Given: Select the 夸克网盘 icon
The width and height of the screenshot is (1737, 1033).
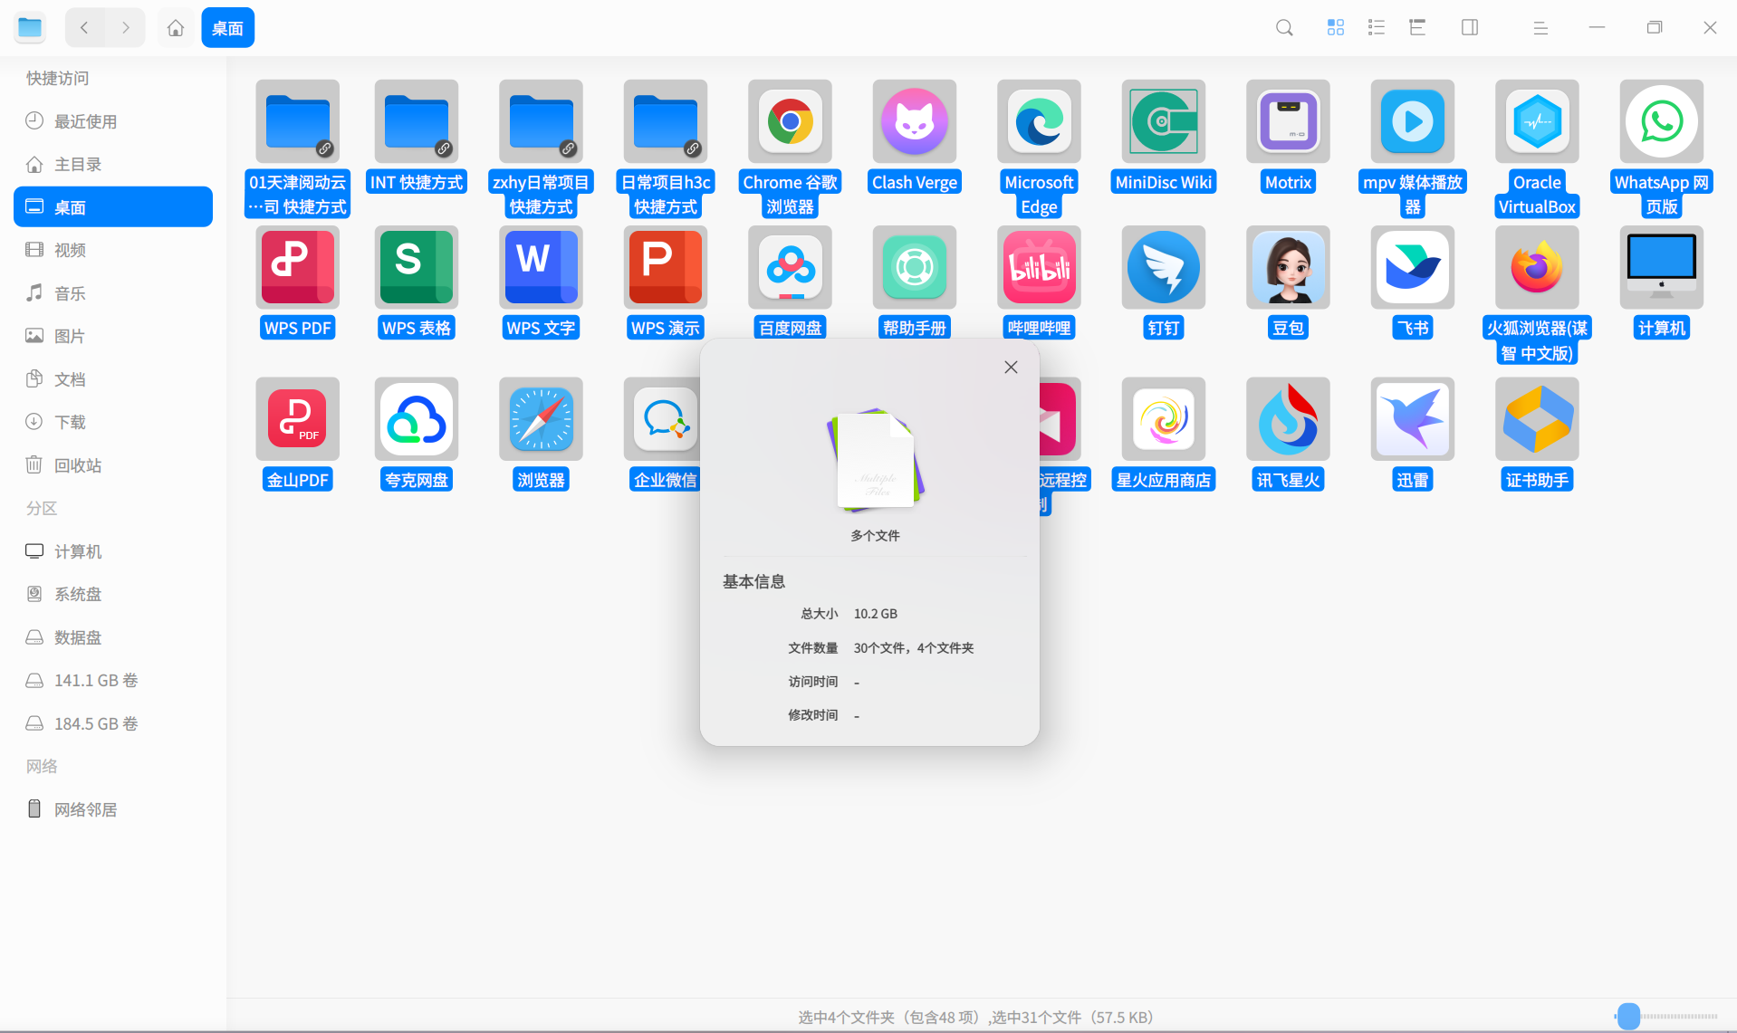Looking at the screenshot, I should pos(417,419).
